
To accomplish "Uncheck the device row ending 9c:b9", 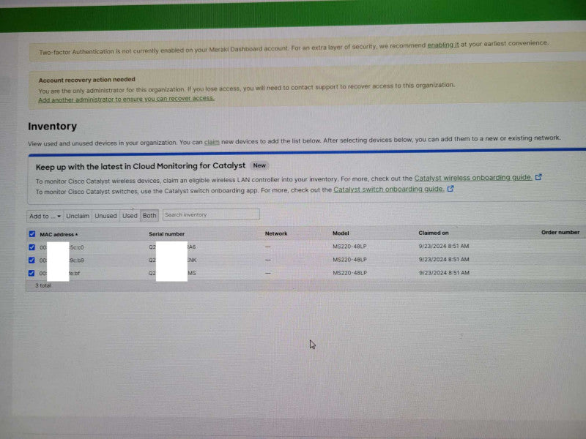I will 31,260.
